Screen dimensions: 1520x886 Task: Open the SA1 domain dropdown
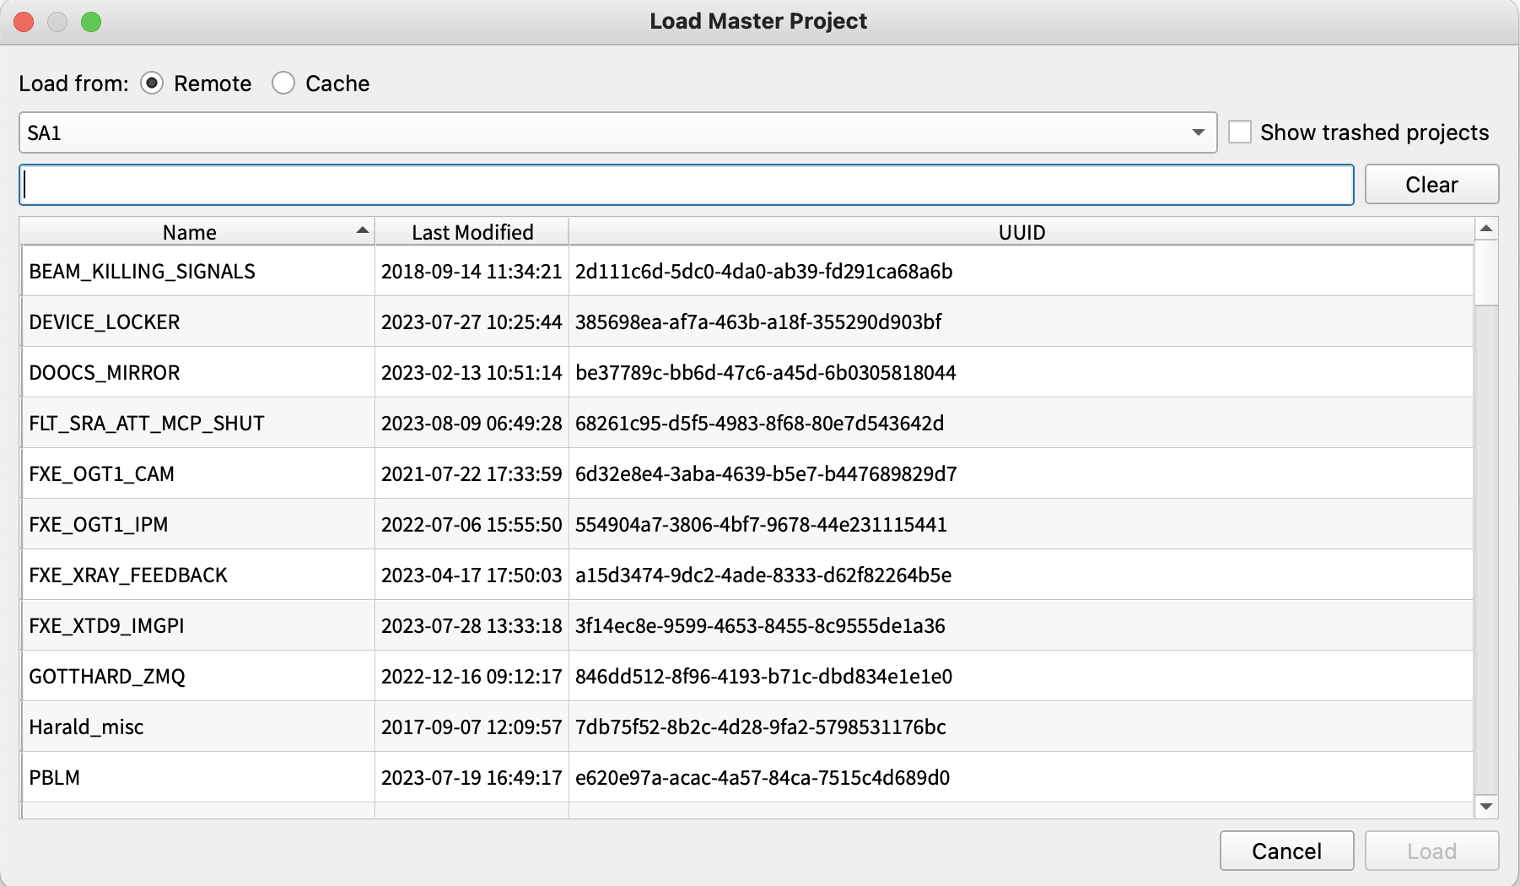tap(617, 132)
